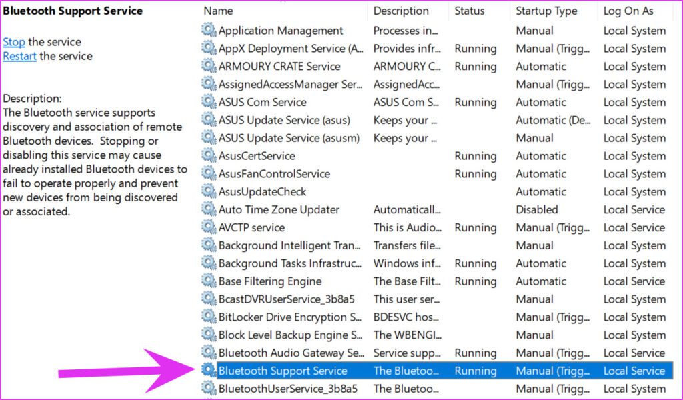Click the Description column header
The width and height of the screenshot is (683, 400).
[x=401, y=11]
